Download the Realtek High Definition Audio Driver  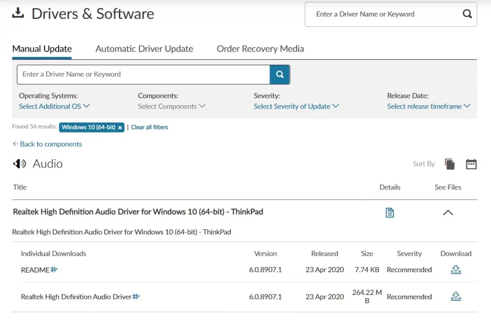[456, 296]
